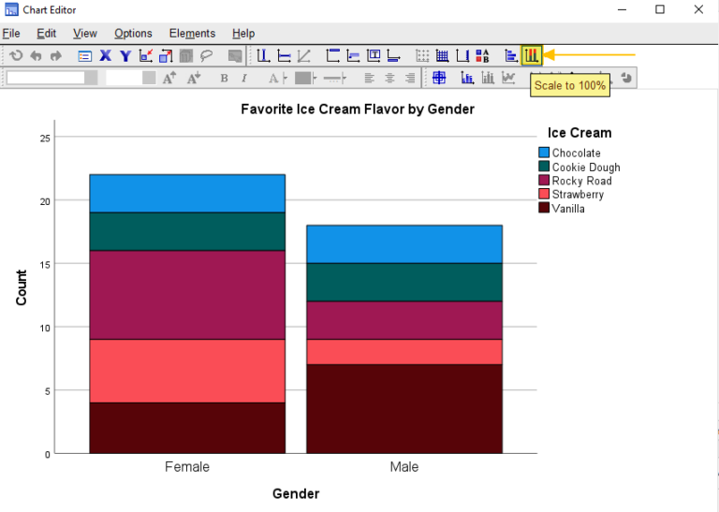
Task: Open the Edit menu
Action: [x=46, y=34]
